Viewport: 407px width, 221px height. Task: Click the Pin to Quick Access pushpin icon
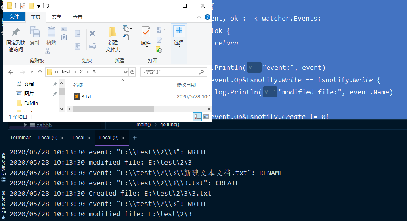point(15,32)
